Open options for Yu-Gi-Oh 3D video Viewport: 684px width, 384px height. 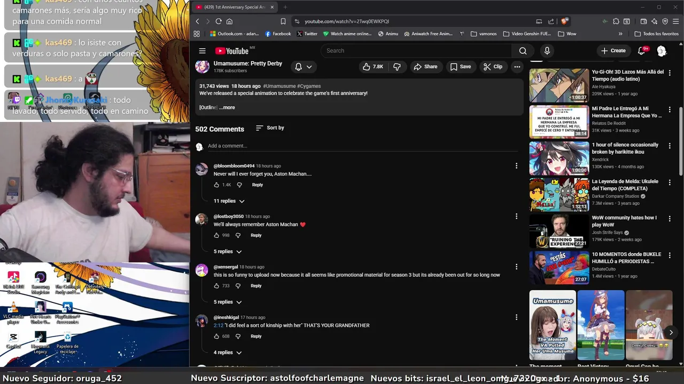670,72
